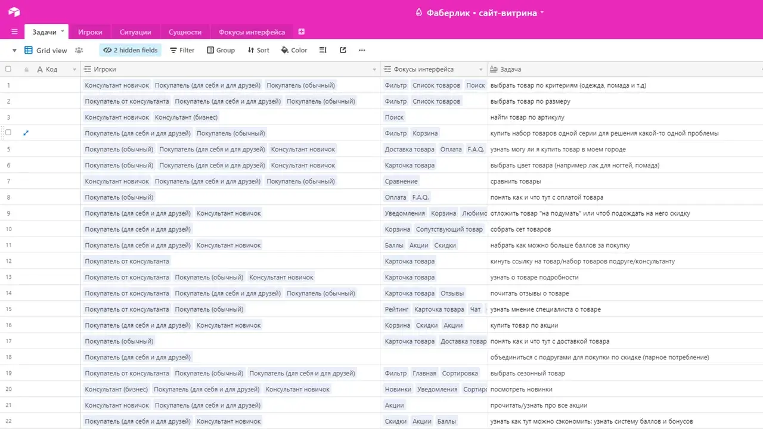Image resolution: width=763 pixels, height=429 pixels.
Task: Open the Group menu
Action: (x=221, y=50)
